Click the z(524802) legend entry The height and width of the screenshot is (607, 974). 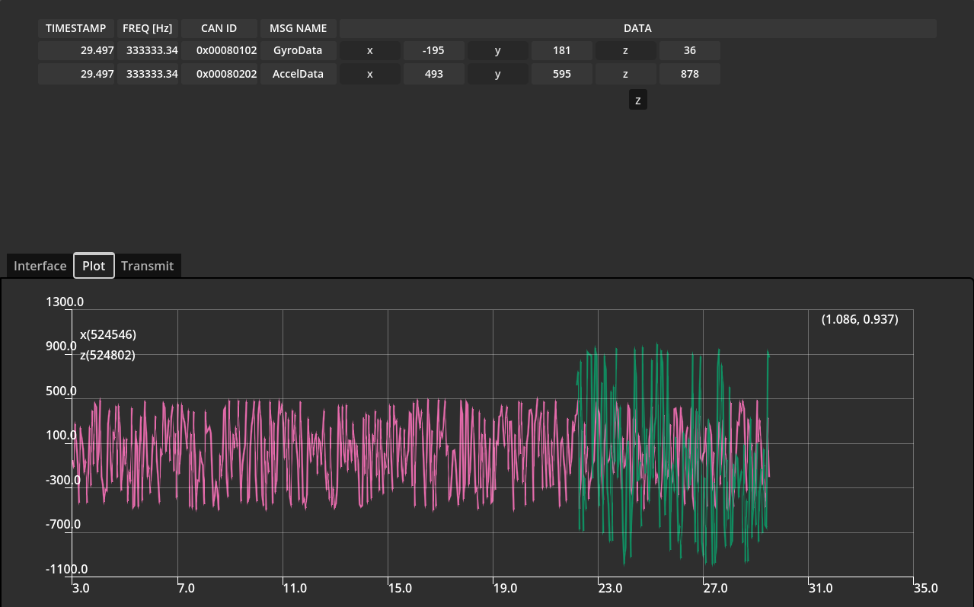(x=108, y=355)
